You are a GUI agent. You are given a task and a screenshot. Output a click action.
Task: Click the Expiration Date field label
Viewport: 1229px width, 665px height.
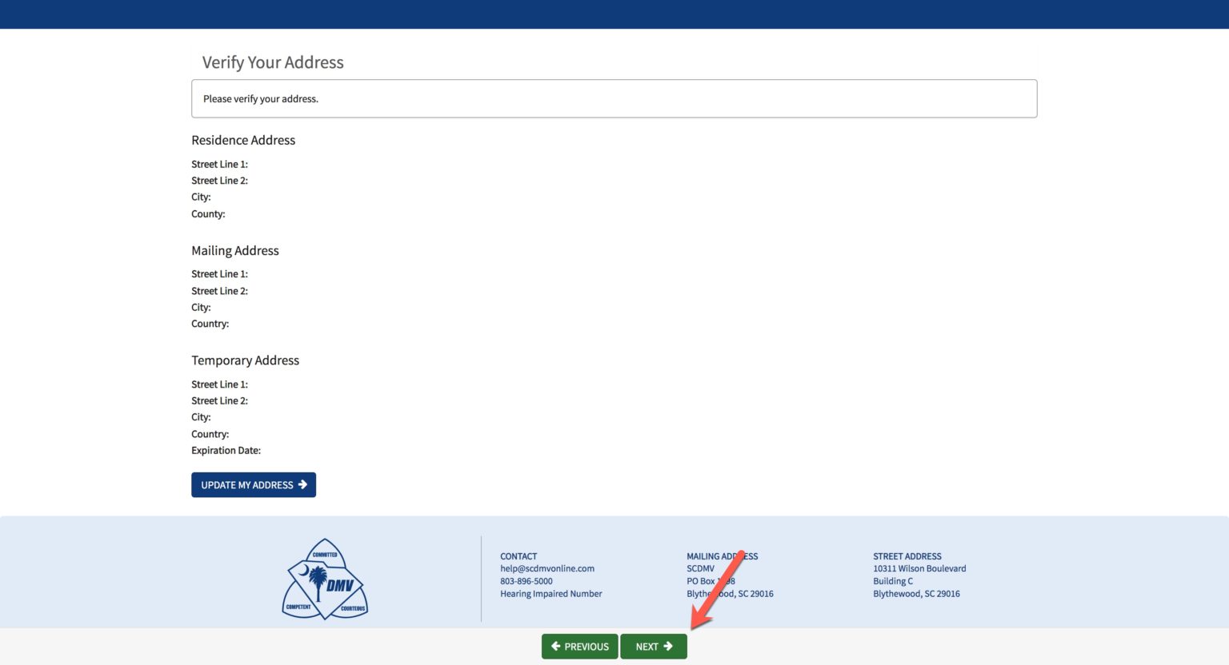click(x=226, y=450)
